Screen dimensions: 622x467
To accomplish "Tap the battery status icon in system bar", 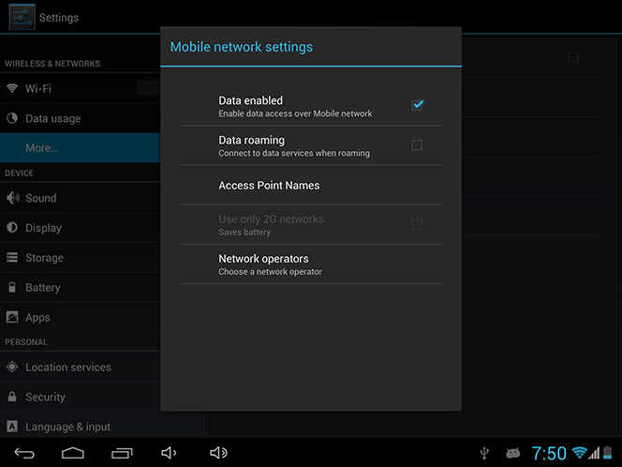I will pyautogui.click(x=607, y=453).
